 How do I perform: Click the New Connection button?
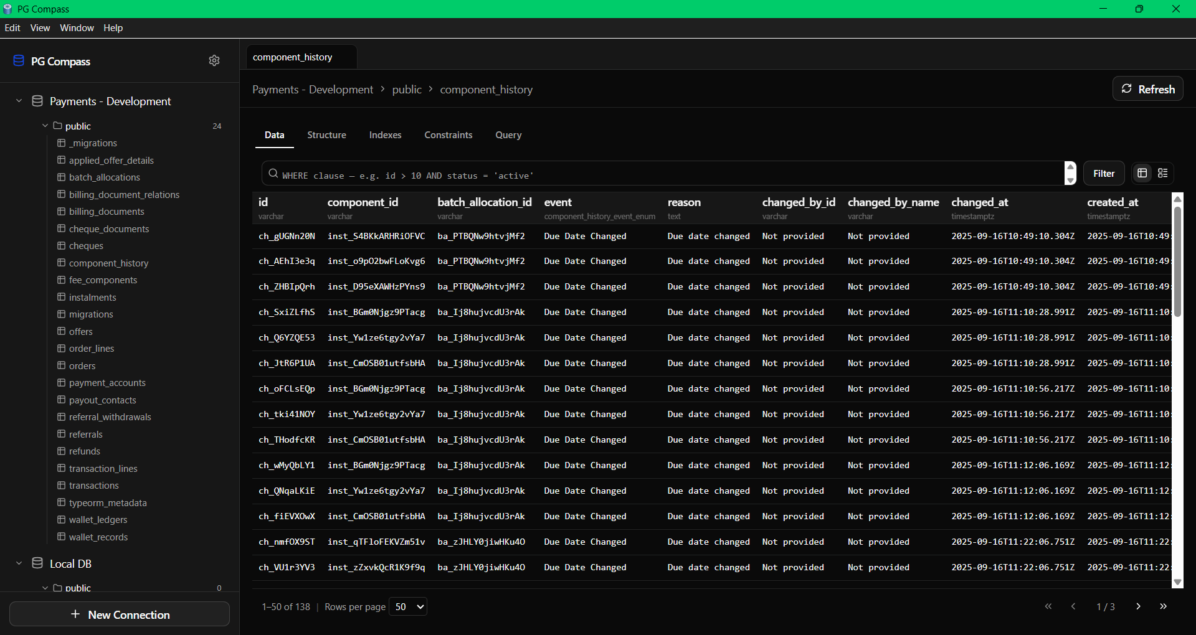(120, 614)
